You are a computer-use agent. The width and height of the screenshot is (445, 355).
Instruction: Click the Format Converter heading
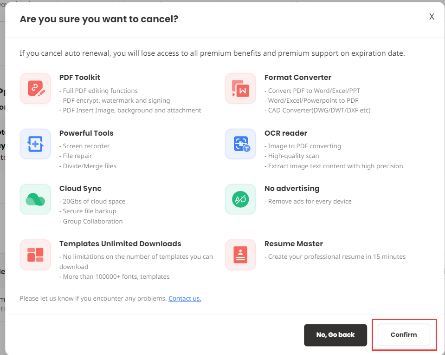[x=297, y=78]
